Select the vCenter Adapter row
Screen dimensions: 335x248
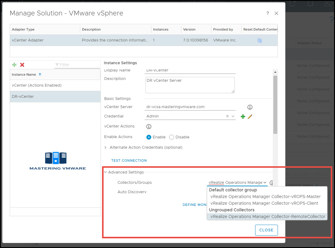pyautogui.click(x=144, y=40)
